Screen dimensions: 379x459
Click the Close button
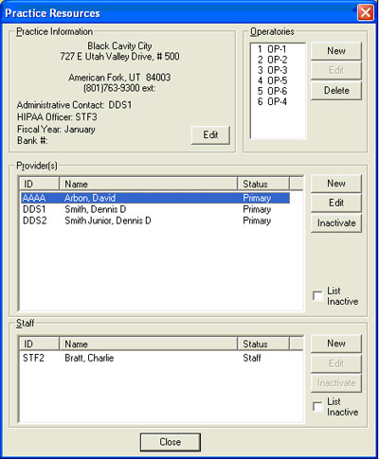[171, 442]
